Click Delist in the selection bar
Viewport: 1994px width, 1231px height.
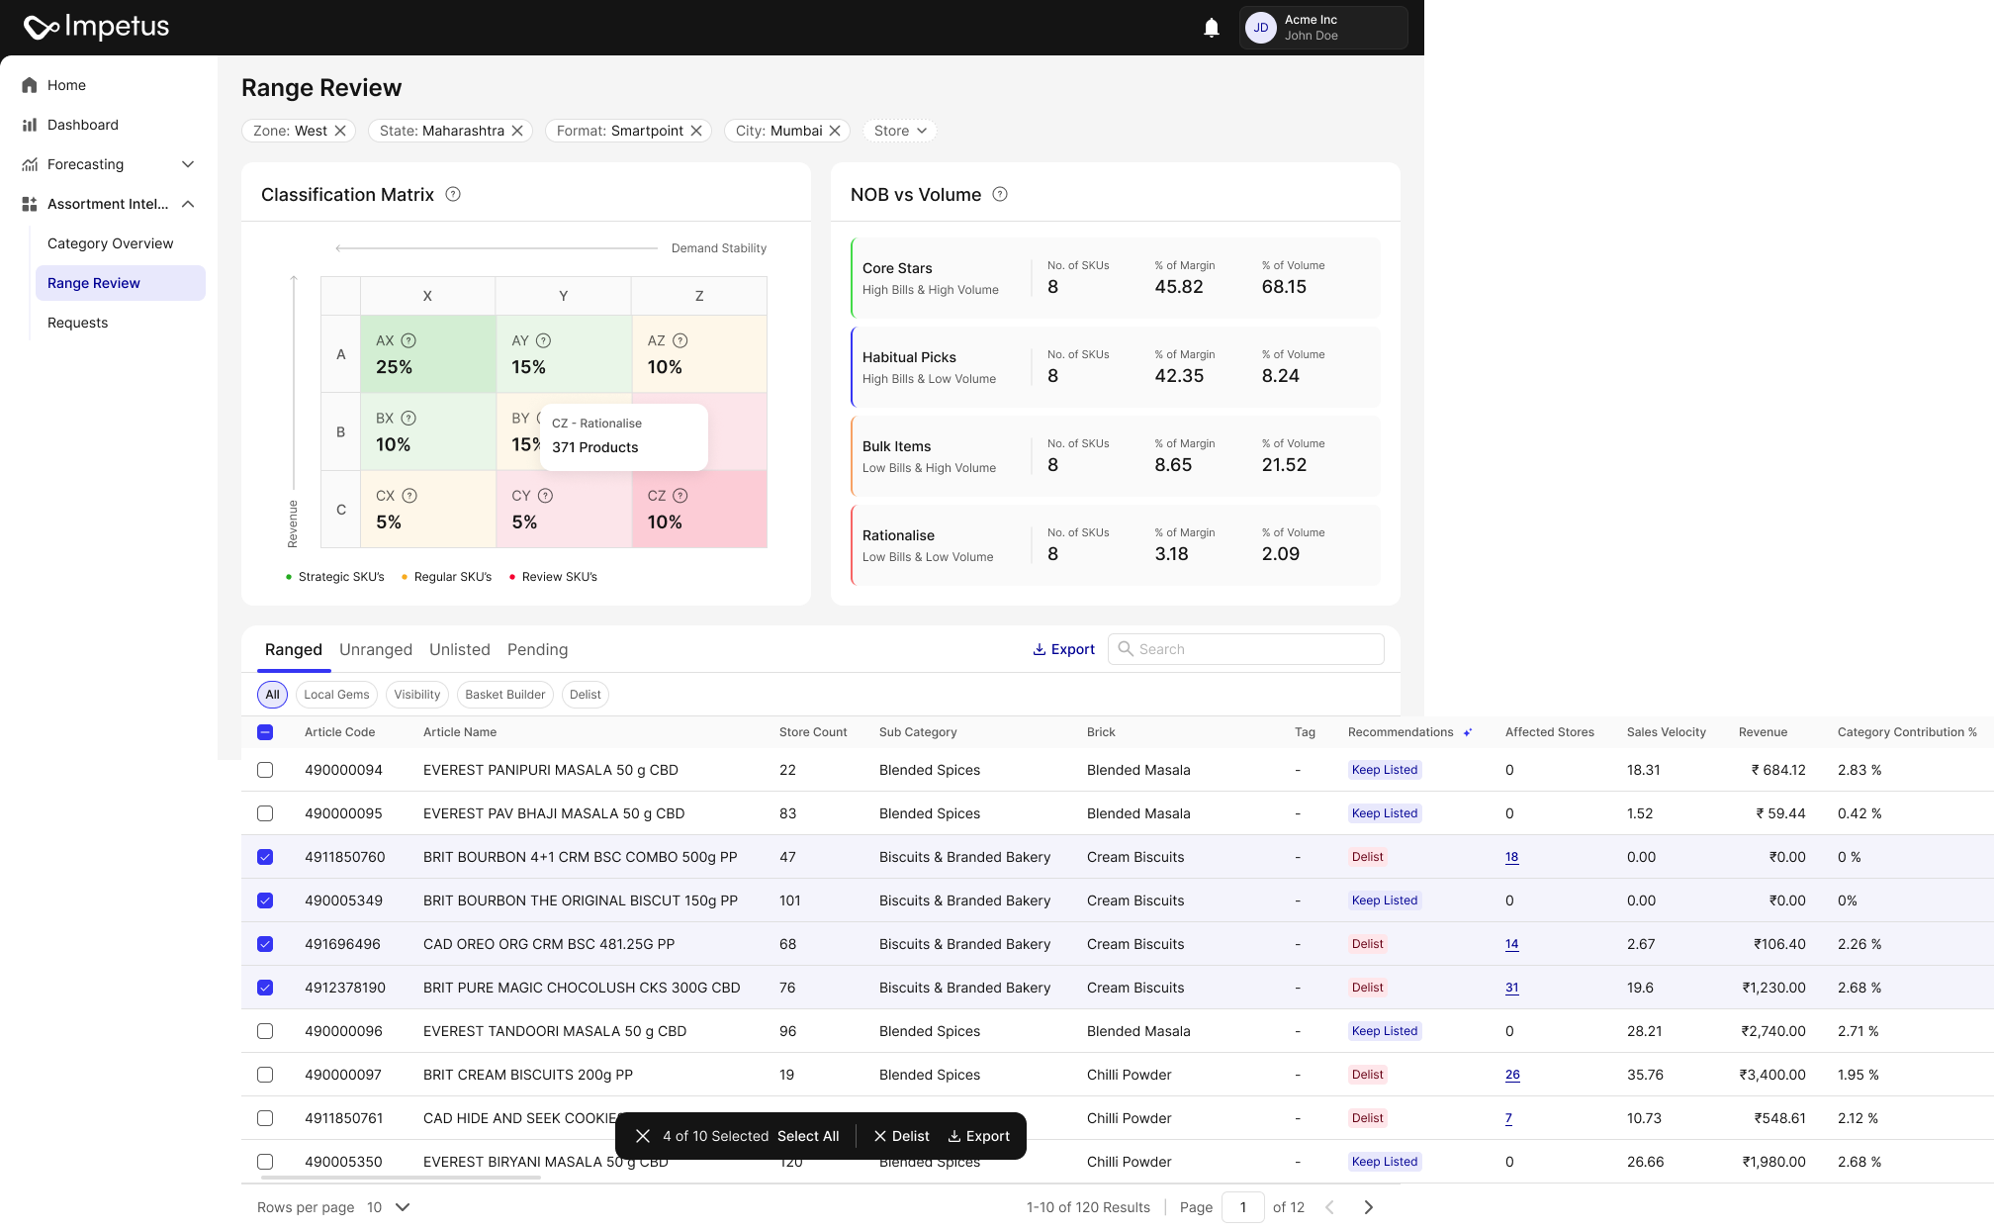[x=901, y=1136]
